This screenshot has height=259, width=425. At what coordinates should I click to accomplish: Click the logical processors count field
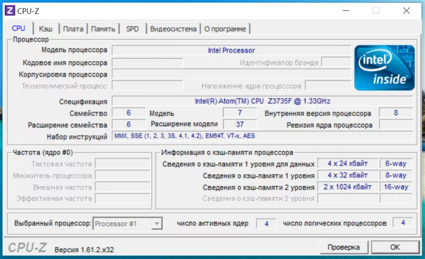[x=403, y=223]
